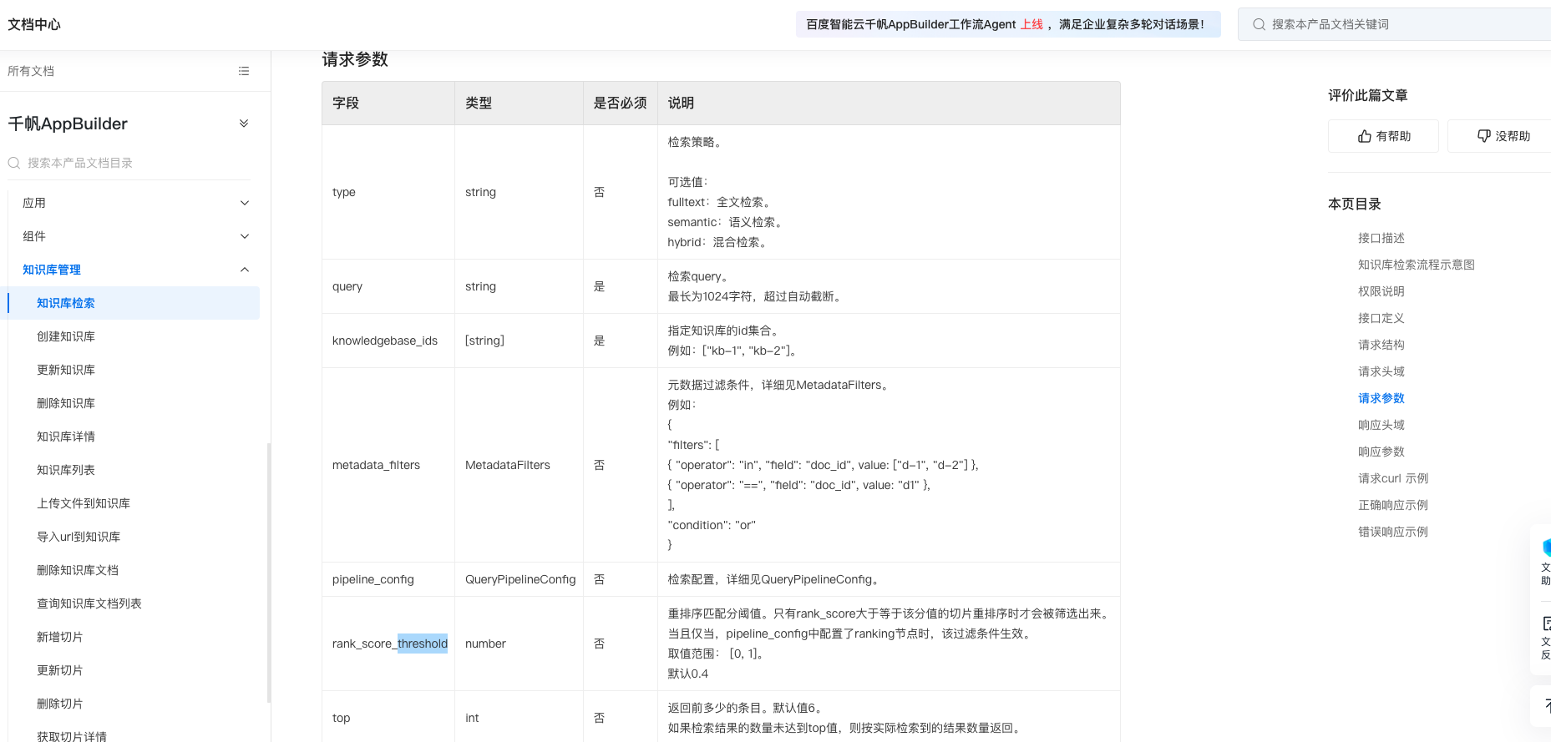Jump to 响应头域 in page contents
Screen dimensions: 1551x742
(1381, 425)
